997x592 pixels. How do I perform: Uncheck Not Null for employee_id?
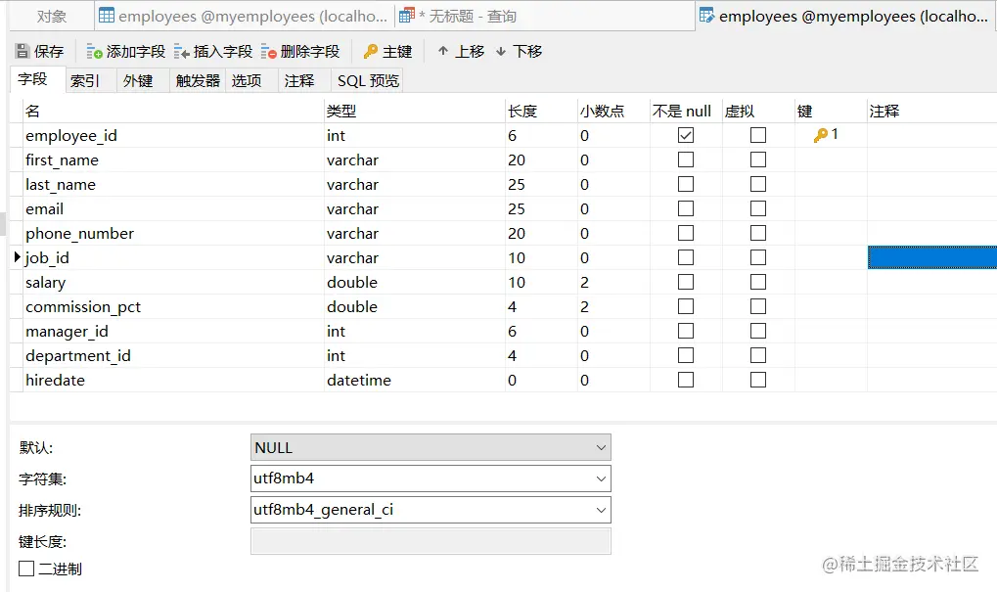pyautogui.click(x=686, y=135)
